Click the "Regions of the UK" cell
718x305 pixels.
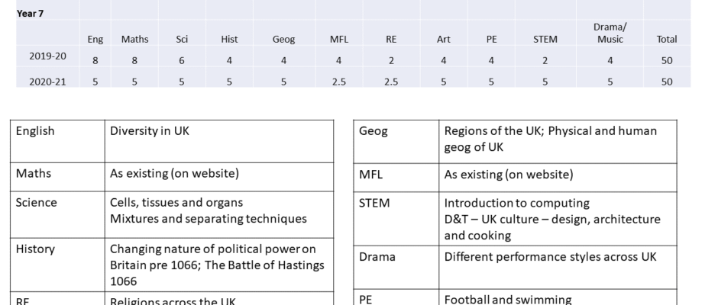click(548, 139)
